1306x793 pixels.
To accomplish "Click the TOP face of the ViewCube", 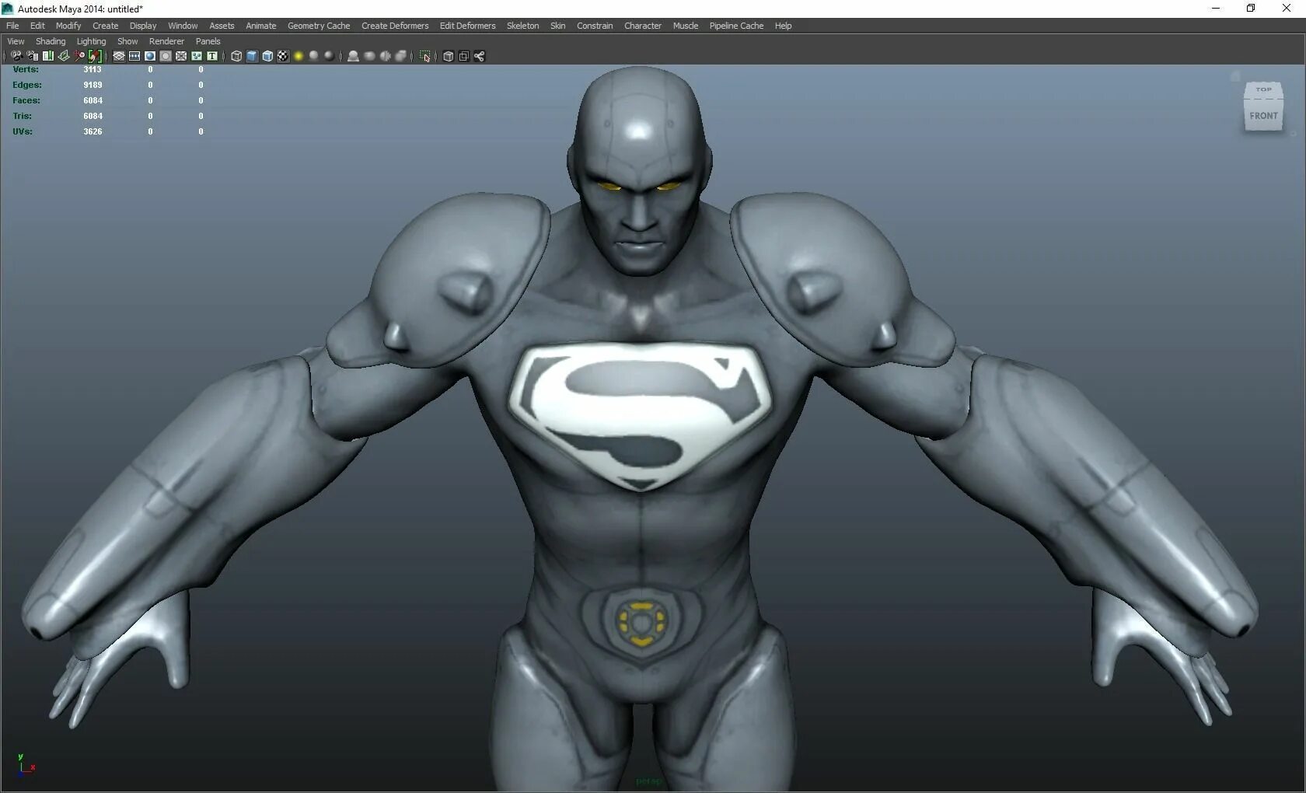I will 1264,90.
